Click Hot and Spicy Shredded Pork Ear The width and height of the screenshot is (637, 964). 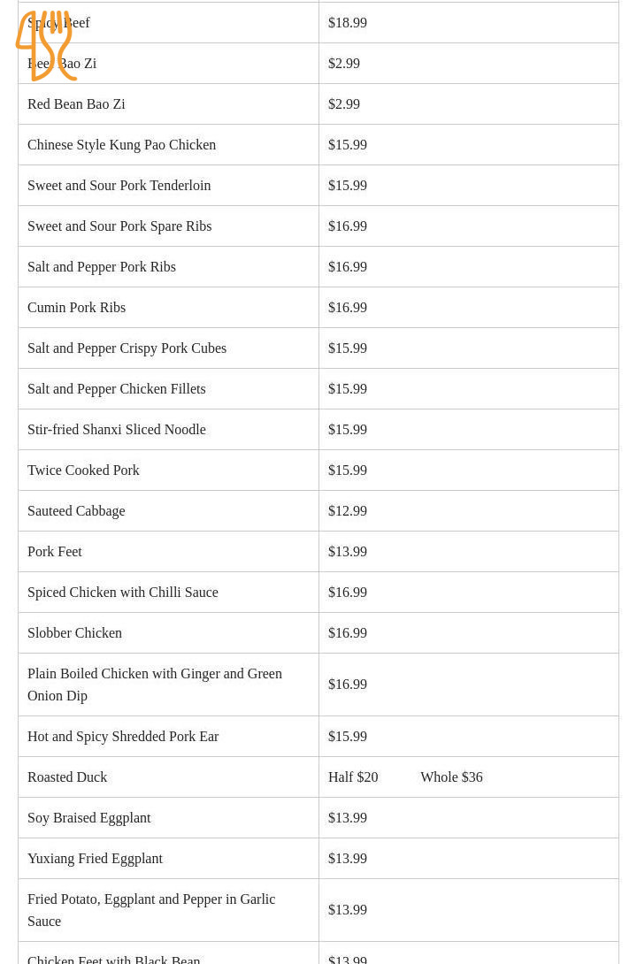click(123, 737)
